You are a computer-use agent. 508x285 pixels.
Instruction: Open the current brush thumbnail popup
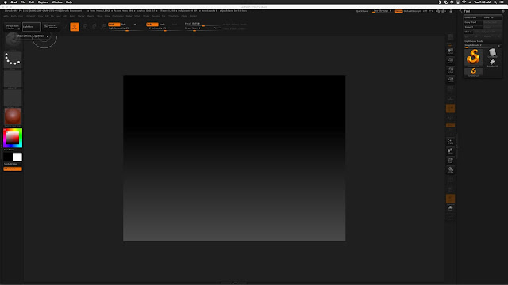13,41
